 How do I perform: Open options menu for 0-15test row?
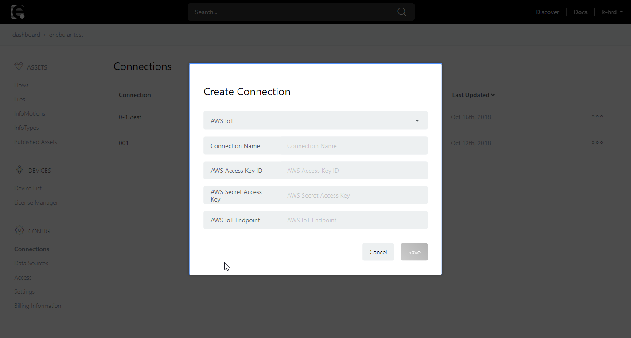pyautogui.click(x=597, y=117)
